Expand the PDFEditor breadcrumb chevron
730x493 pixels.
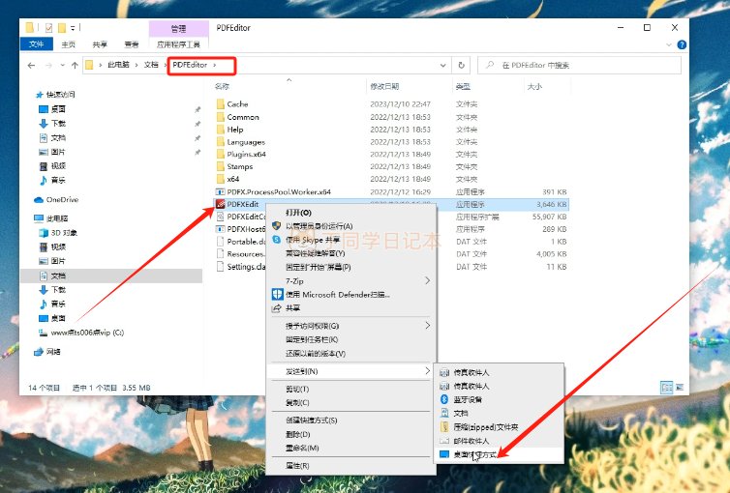(215, 65)
